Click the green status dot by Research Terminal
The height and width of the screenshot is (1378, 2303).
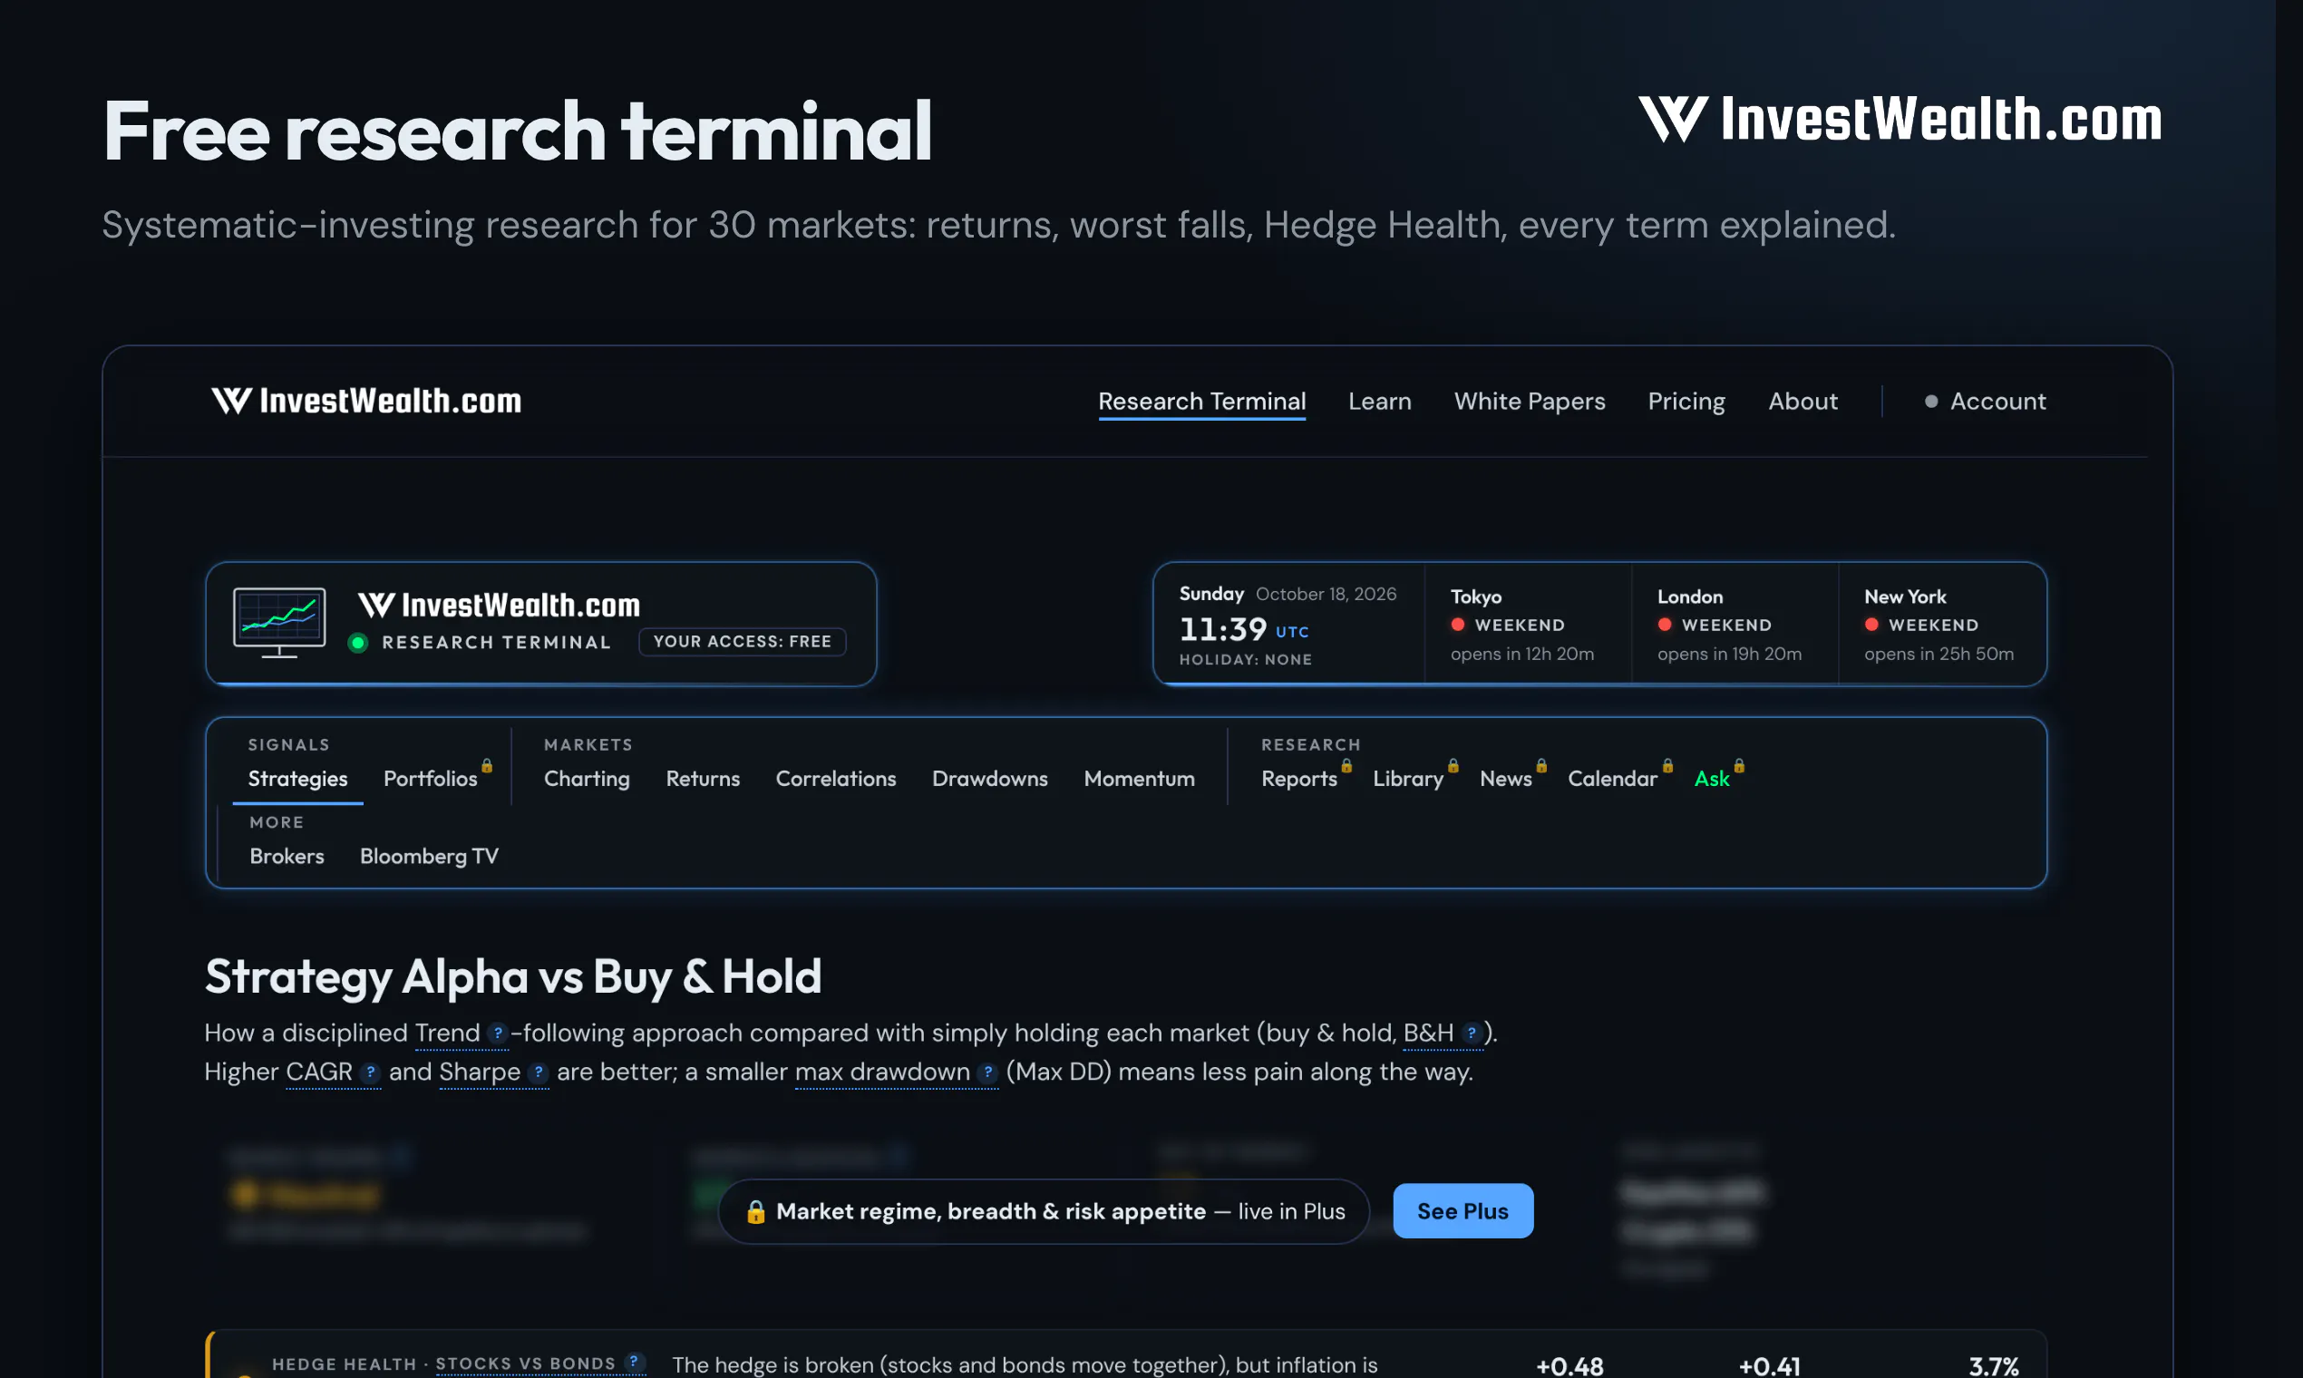(357, 643)
